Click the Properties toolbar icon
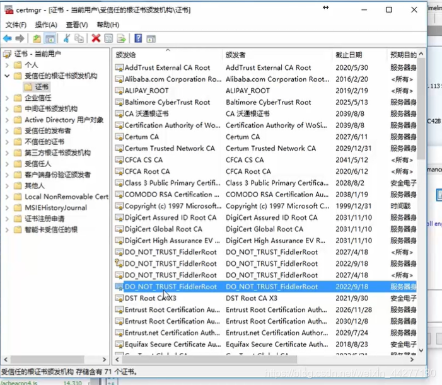This screenshot has height=385, width=442. 108,38
